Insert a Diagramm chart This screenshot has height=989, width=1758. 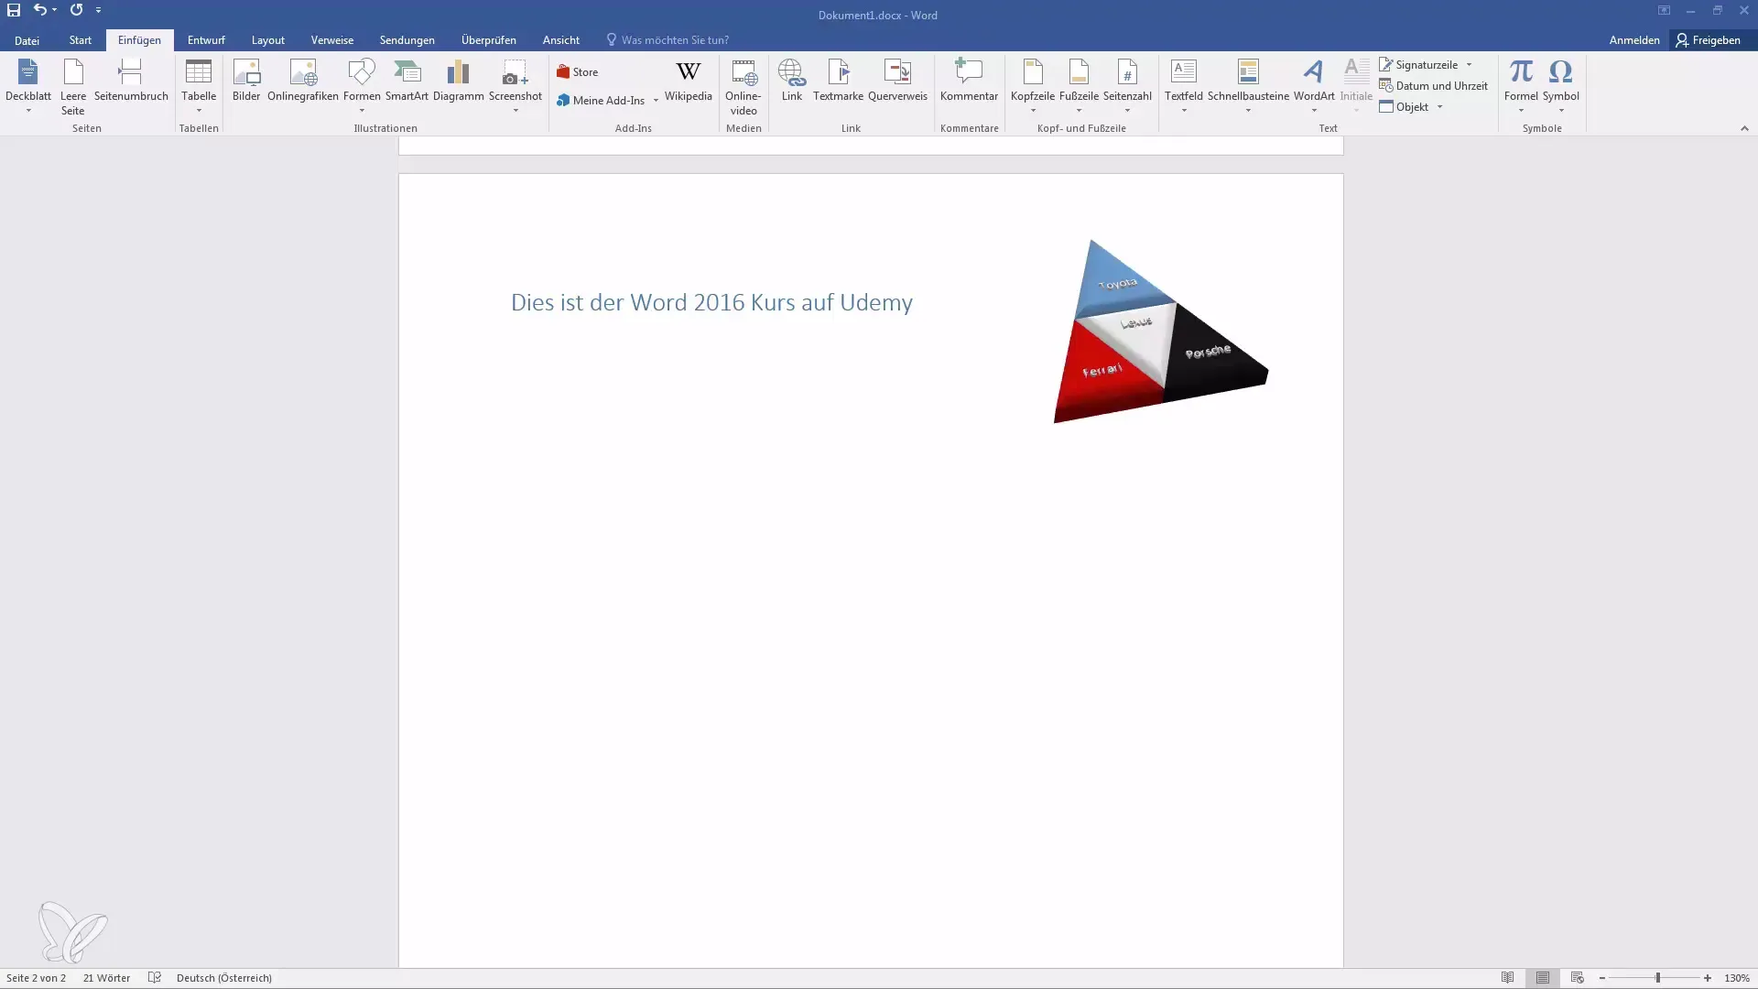[x=458, y=81]
